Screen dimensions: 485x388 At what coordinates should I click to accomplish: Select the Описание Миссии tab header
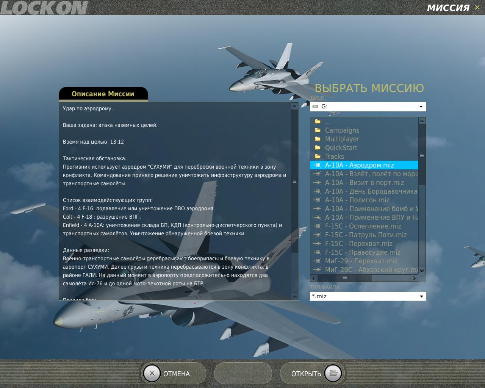pyautogui.click(x=103, y=94)
